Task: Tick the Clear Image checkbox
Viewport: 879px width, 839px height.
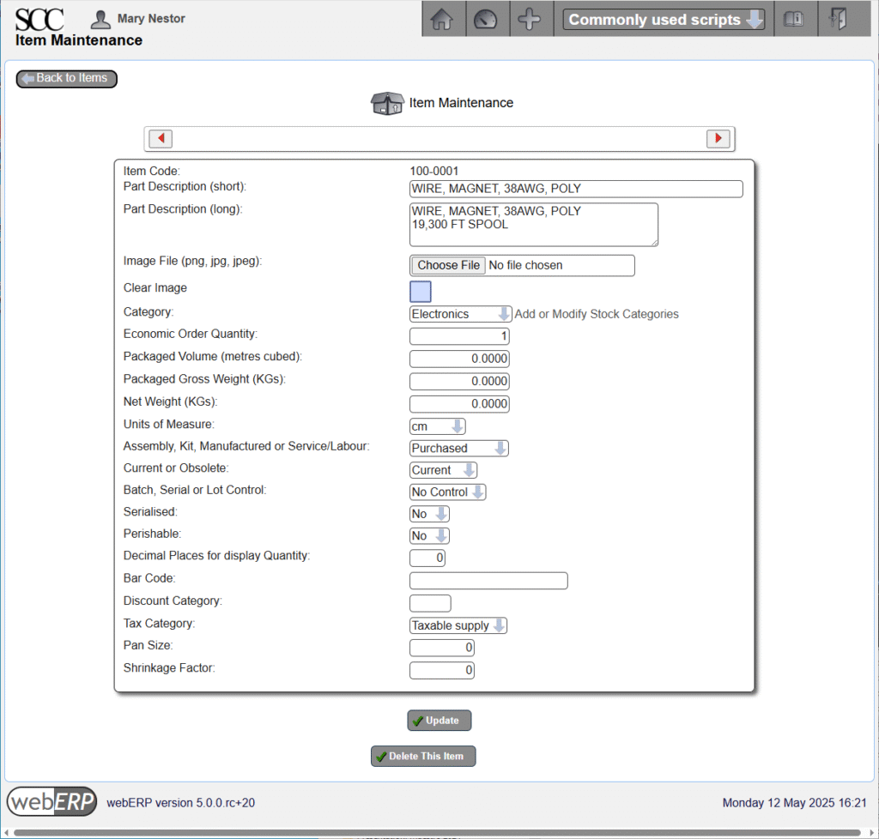Action: (421, 291)
